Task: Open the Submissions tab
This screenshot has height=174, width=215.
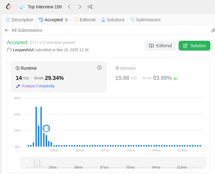Action: point(145,20)
